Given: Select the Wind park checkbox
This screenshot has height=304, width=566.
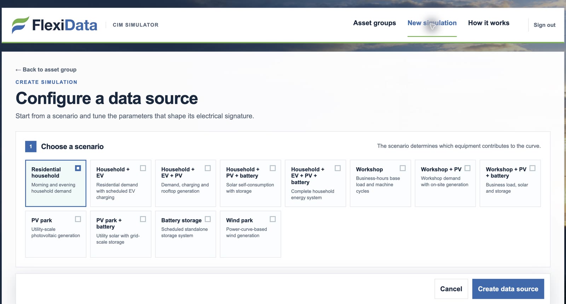Looking at the screenshot, I should [273, 219].
